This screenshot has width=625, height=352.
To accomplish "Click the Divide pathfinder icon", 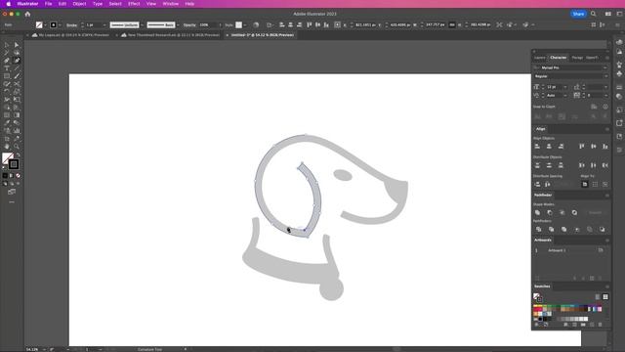I will (538, 230).
